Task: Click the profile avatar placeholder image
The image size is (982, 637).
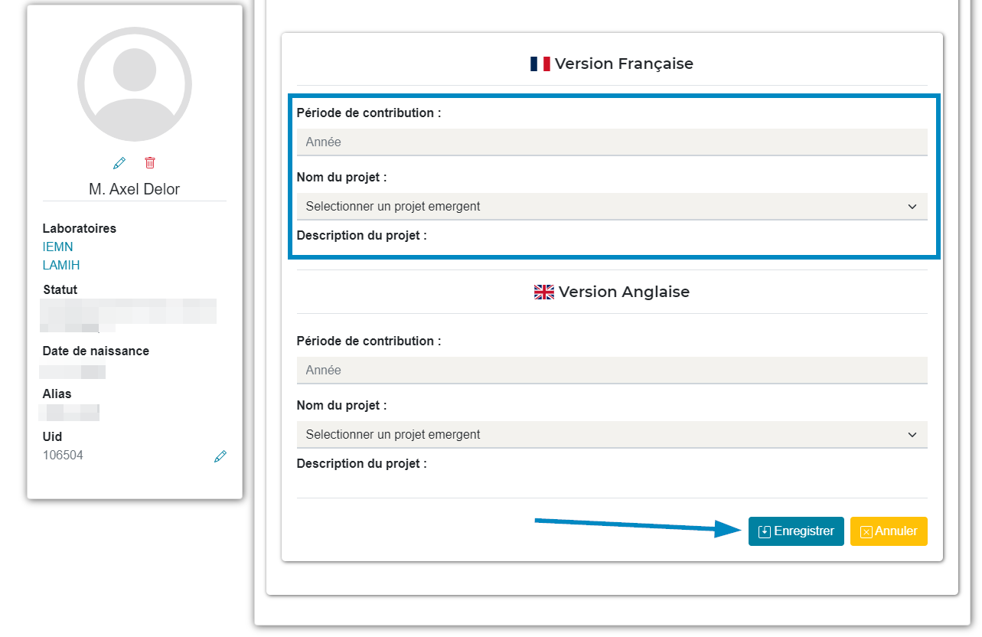Action: point(135,84)
